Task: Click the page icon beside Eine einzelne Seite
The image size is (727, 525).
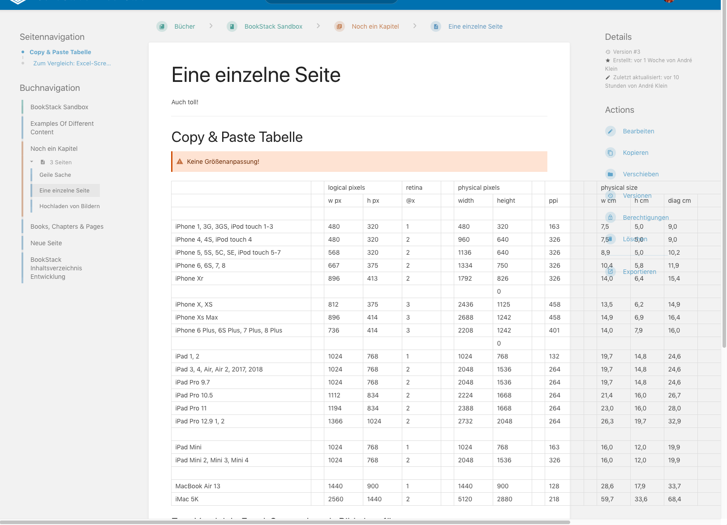Action: (435, 26)
